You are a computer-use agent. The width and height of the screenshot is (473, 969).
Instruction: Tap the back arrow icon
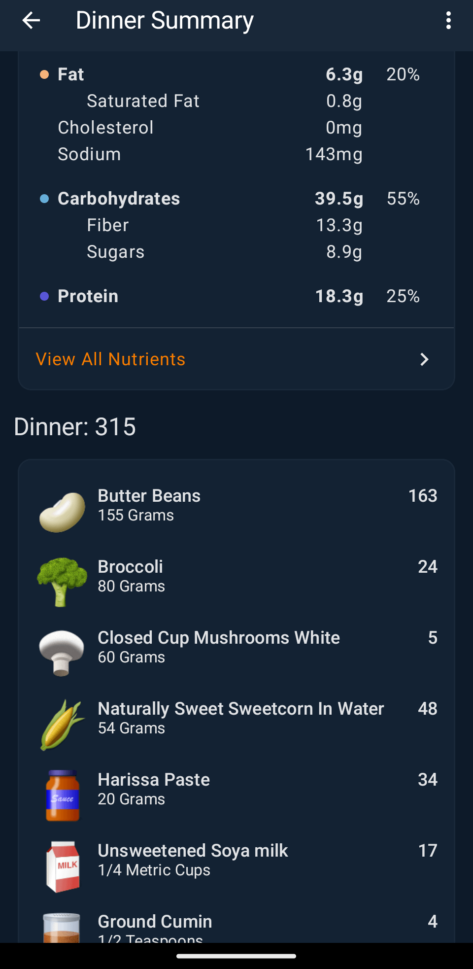(31, 21)
